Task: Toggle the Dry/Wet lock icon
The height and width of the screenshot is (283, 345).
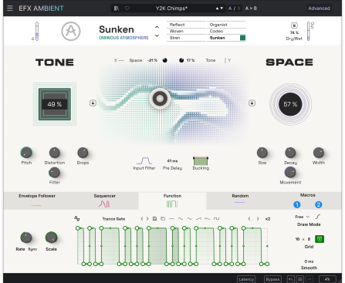Action: coord(294,25)
